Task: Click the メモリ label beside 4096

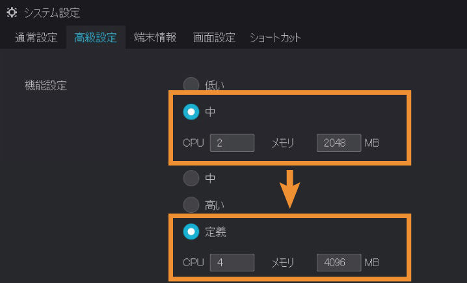Action: [283, 262]
